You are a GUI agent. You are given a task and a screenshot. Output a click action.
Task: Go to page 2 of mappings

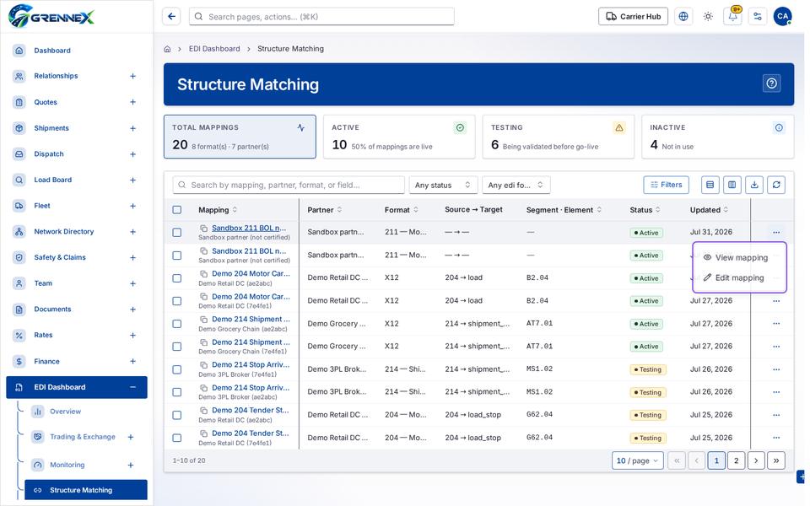pyautogui.click(x=736, y=460)
